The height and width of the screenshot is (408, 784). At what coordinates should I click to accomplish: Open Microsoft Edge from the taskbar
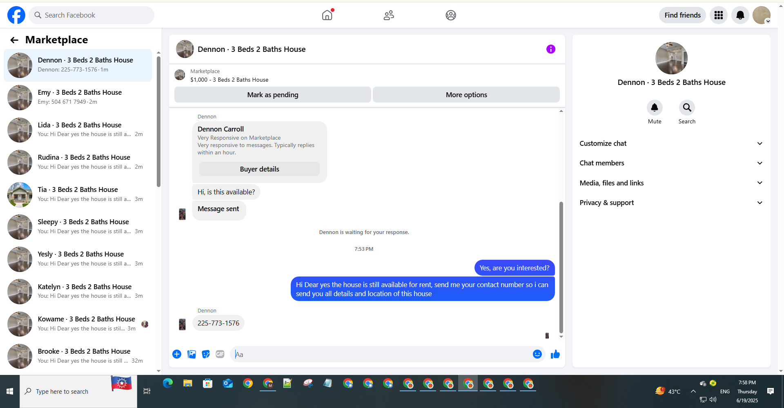click(168, 383)
